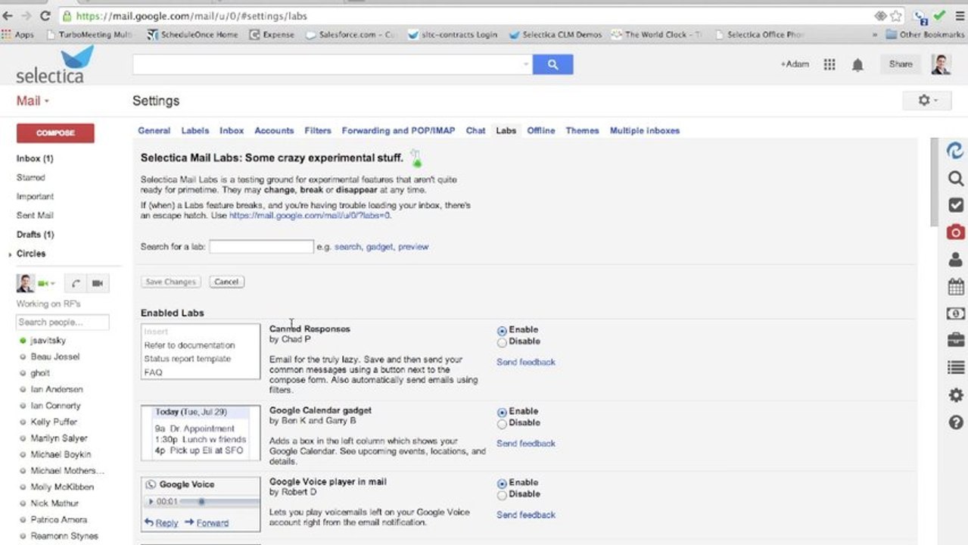This screenshot has height=545, width=968.
Task: Select Enable for Canned Responses
Action: click(x=502, y=331)
